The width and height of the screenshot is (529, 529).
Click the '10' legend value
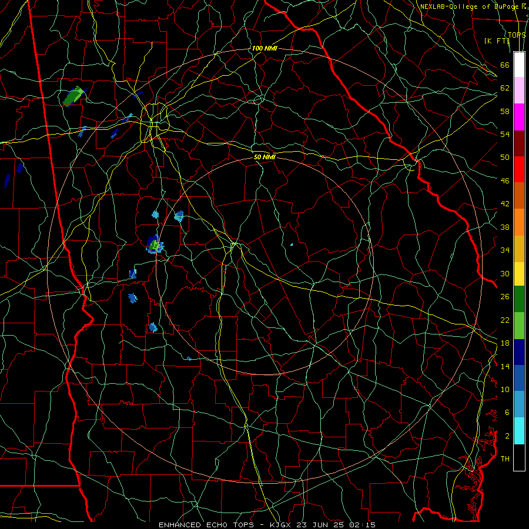pyautogui.click(x=505, y=389)
